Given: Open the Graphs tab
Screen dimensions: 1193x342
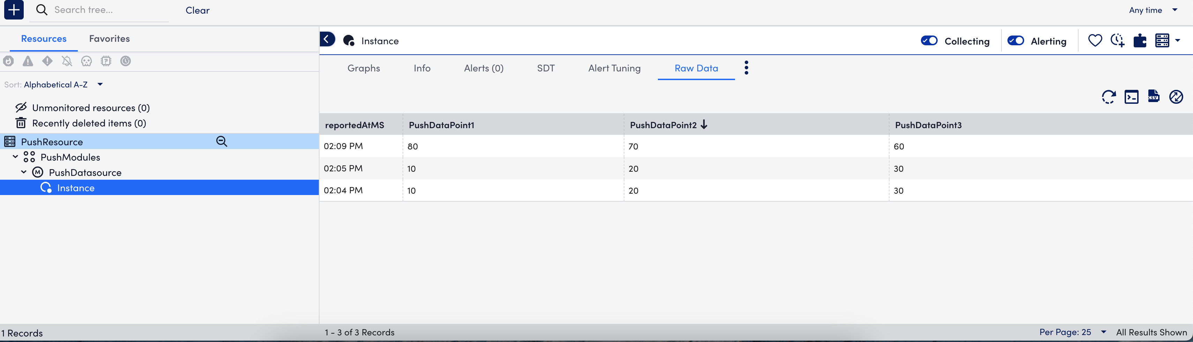Looking at the screenshot, I should [363, 68].
